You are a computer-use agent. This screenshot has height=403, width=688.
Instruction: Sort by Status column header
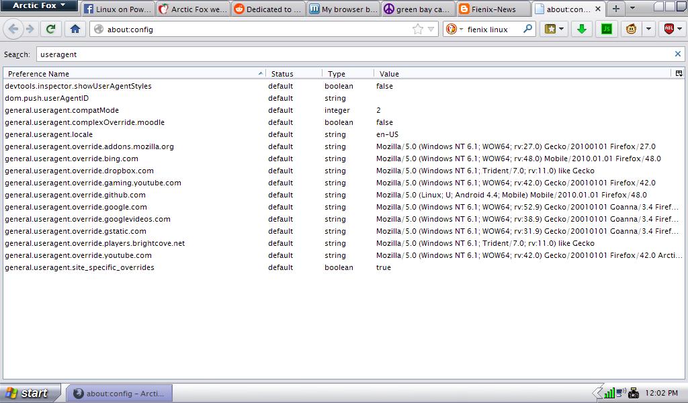[294, 74]
